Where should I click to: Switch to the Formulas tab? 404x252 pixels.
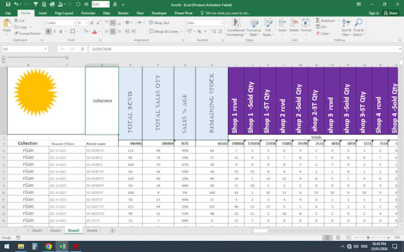point(88,13)
